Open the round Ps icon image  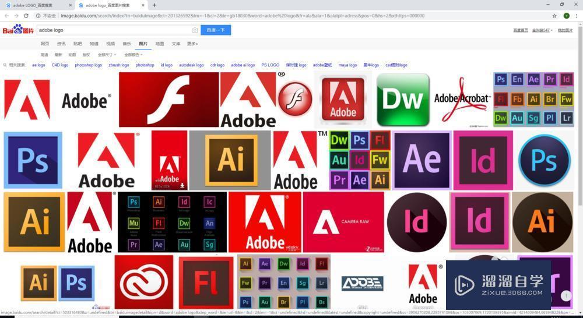click(545, 160)
